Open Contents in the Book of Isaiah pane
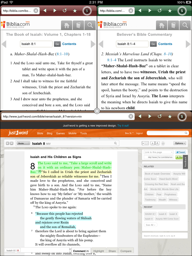192x256 pixels. coord(69,44)
